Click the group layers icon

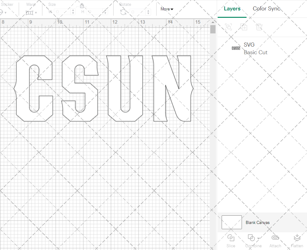(x=229, y=27)
